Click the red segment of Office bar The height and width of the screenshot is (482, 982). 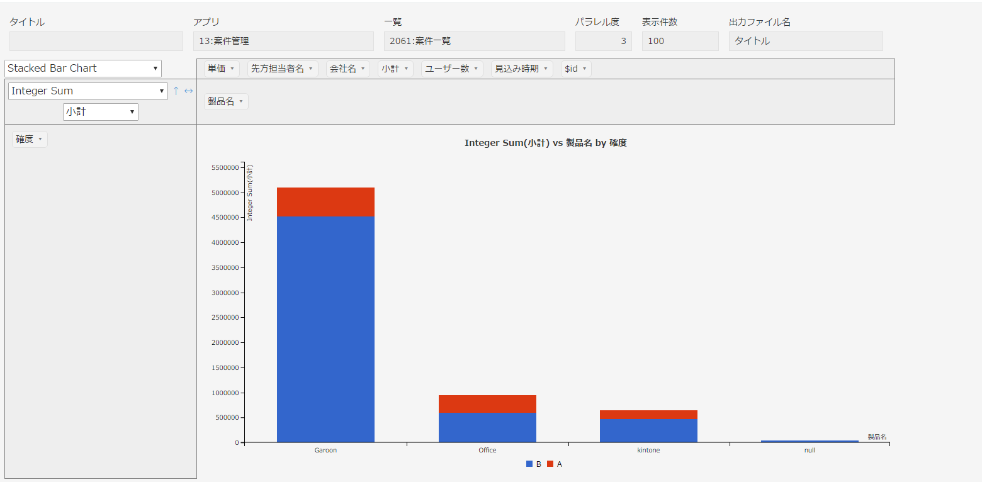pos(487,404)
